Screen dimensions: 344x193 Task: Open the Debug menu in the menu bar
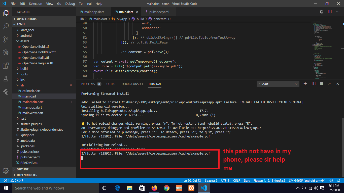[x=70, y=4]
